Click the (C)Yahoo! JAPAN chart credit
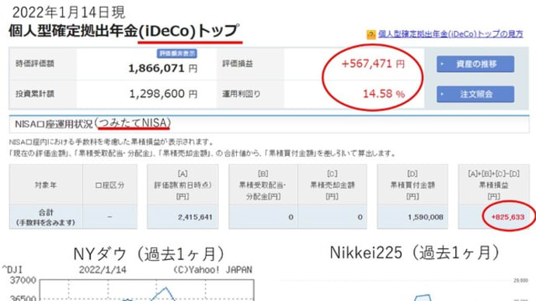Image resolution: width=536 pixels, height=301 pixels. [213, 270]
